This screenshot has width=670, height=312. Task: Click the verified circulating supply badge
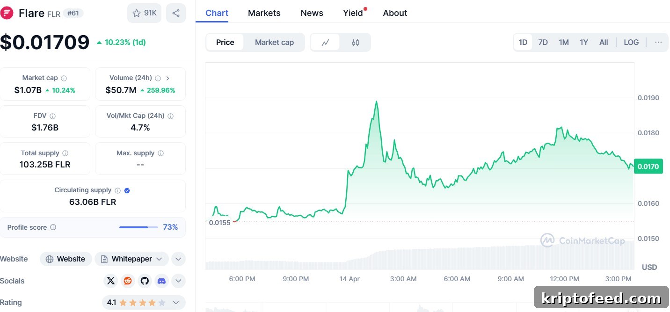point(127,190)
